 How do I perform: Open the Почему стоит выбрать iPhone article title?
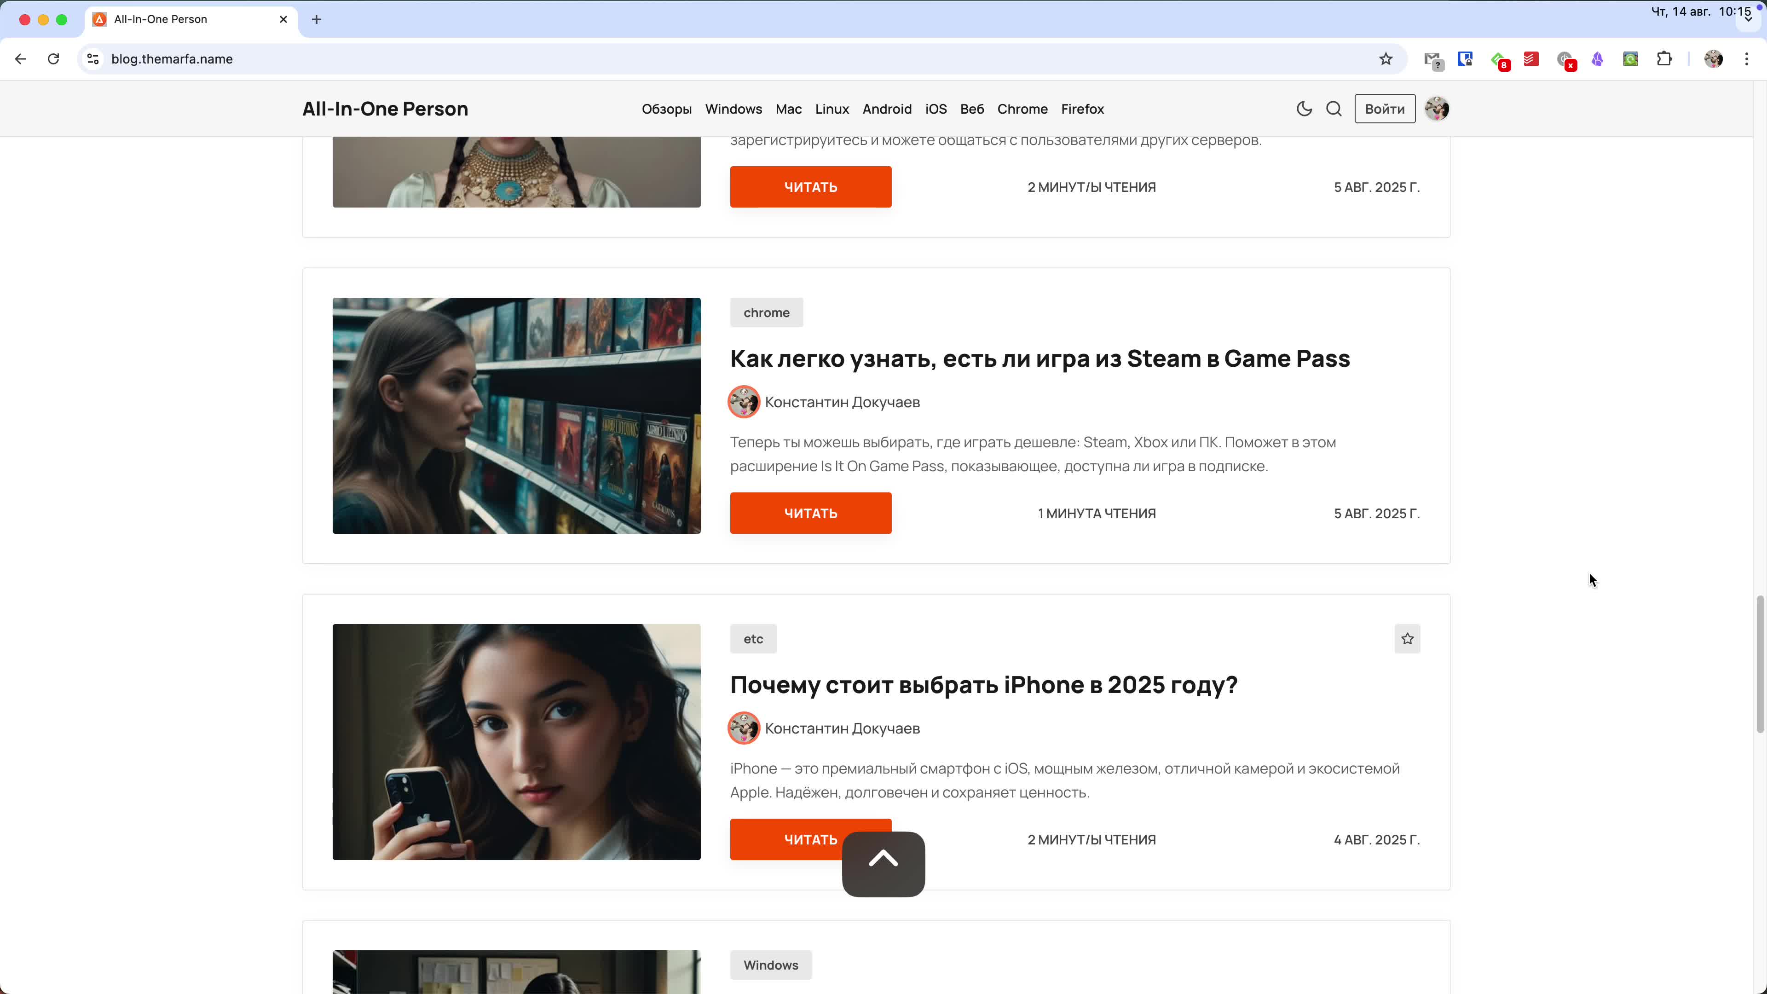(983, 685)
